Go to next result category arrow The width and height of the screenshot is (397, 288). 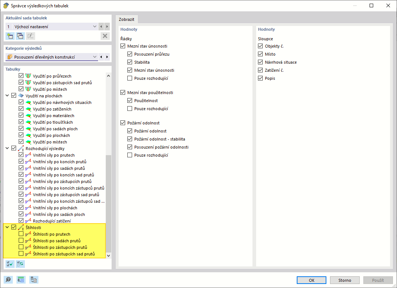(107, 57)
